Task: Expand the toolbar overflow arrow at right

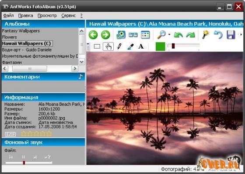Action: (x=241, y=35)
